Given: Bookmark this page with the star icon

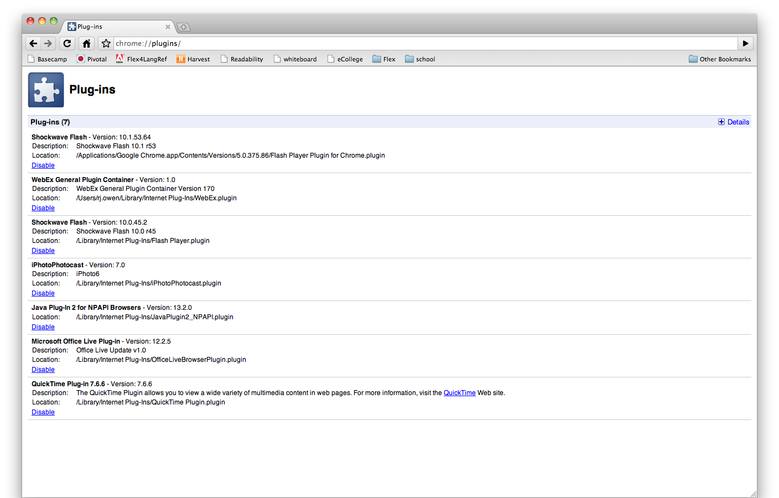Looking at the screenshot, I should pyautogui.click(x=106, y=43).
